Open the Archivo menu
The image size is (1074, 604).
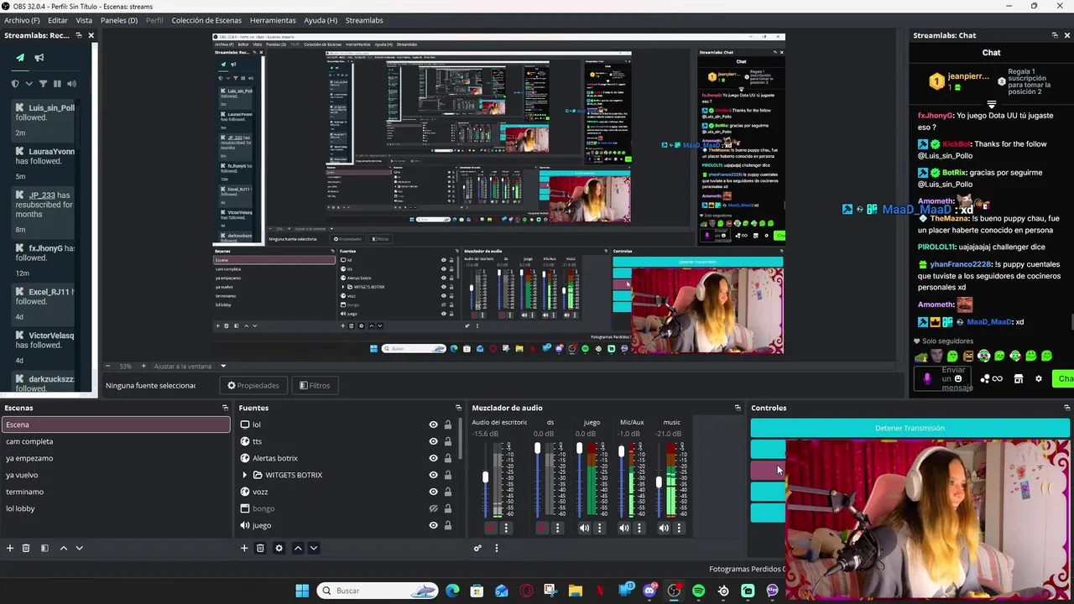22,20
